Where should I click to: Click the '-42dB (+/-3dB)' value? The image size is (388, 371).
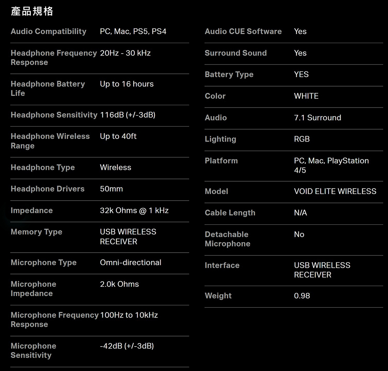(x=127, y=346)
